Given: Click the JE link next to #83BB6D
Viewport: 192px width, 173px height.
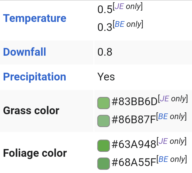Looking at the screenshot, I should 164,99.
